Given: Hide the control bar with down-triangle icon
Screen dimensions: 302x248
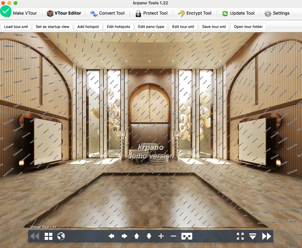Looking at the screenshot, I should [x=252, y=236].
